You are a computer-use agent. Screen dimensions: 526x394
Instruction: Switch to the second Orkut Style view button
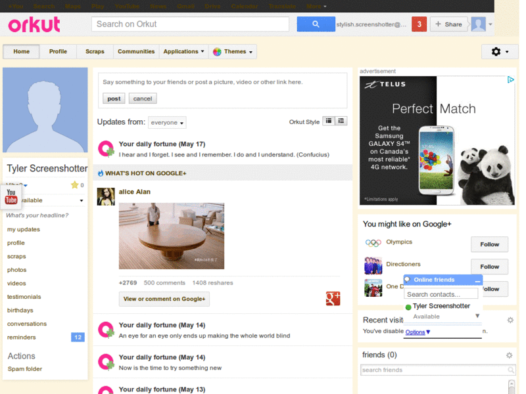341,121
